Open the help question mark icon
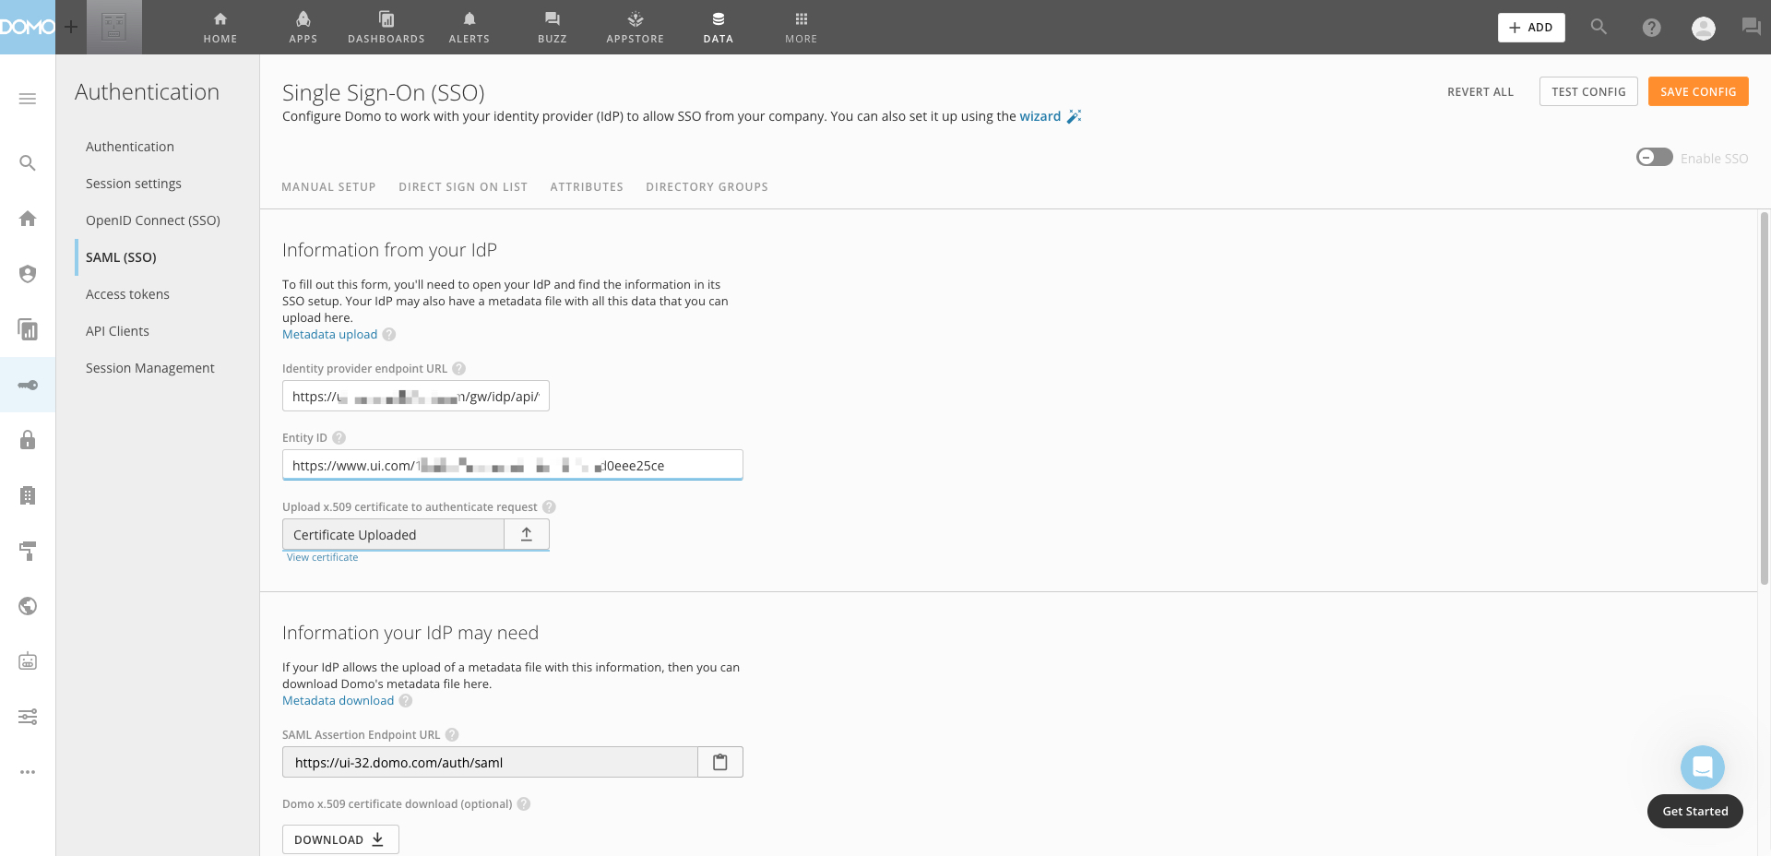The image size is (1771, 856). click(x=1651, y=28)
